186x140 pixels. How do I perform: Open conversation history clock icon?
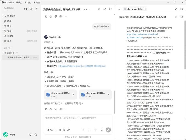tap(110, 9)
